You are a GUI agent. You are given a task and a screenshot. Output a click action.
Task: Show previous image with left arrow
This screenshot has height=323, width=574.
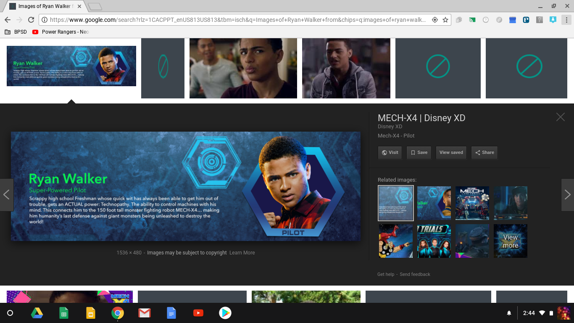(x=6, y=195)
